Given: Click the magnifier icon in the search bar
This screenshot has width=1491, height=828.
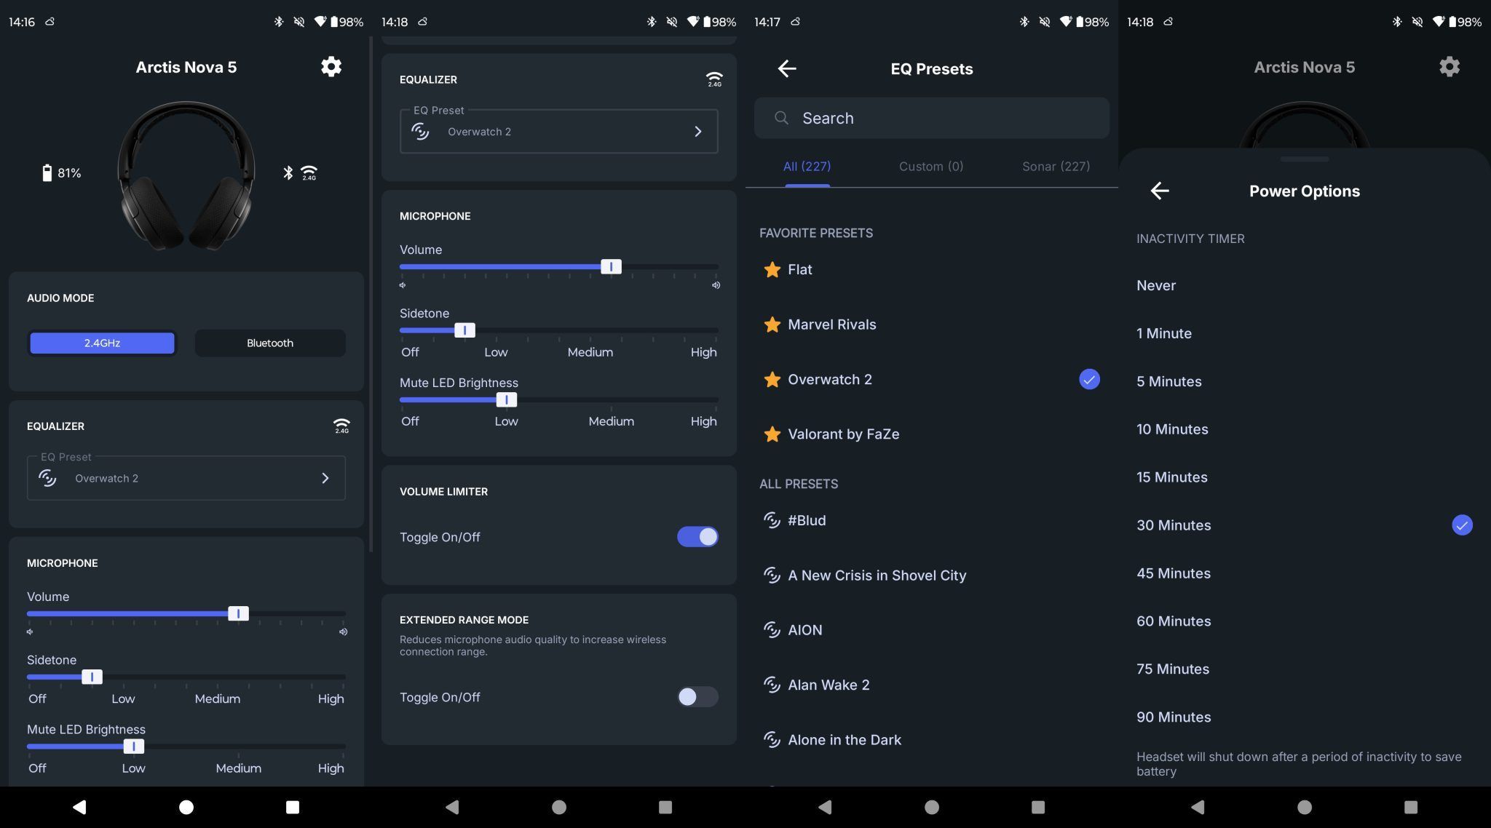Looking at the screenshot, I should coord(781,118).
